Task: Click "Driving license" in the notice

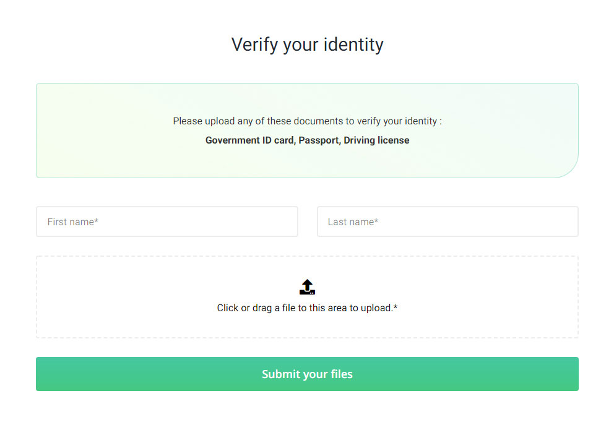Action: pyautogui.click(x=376, y=140)
